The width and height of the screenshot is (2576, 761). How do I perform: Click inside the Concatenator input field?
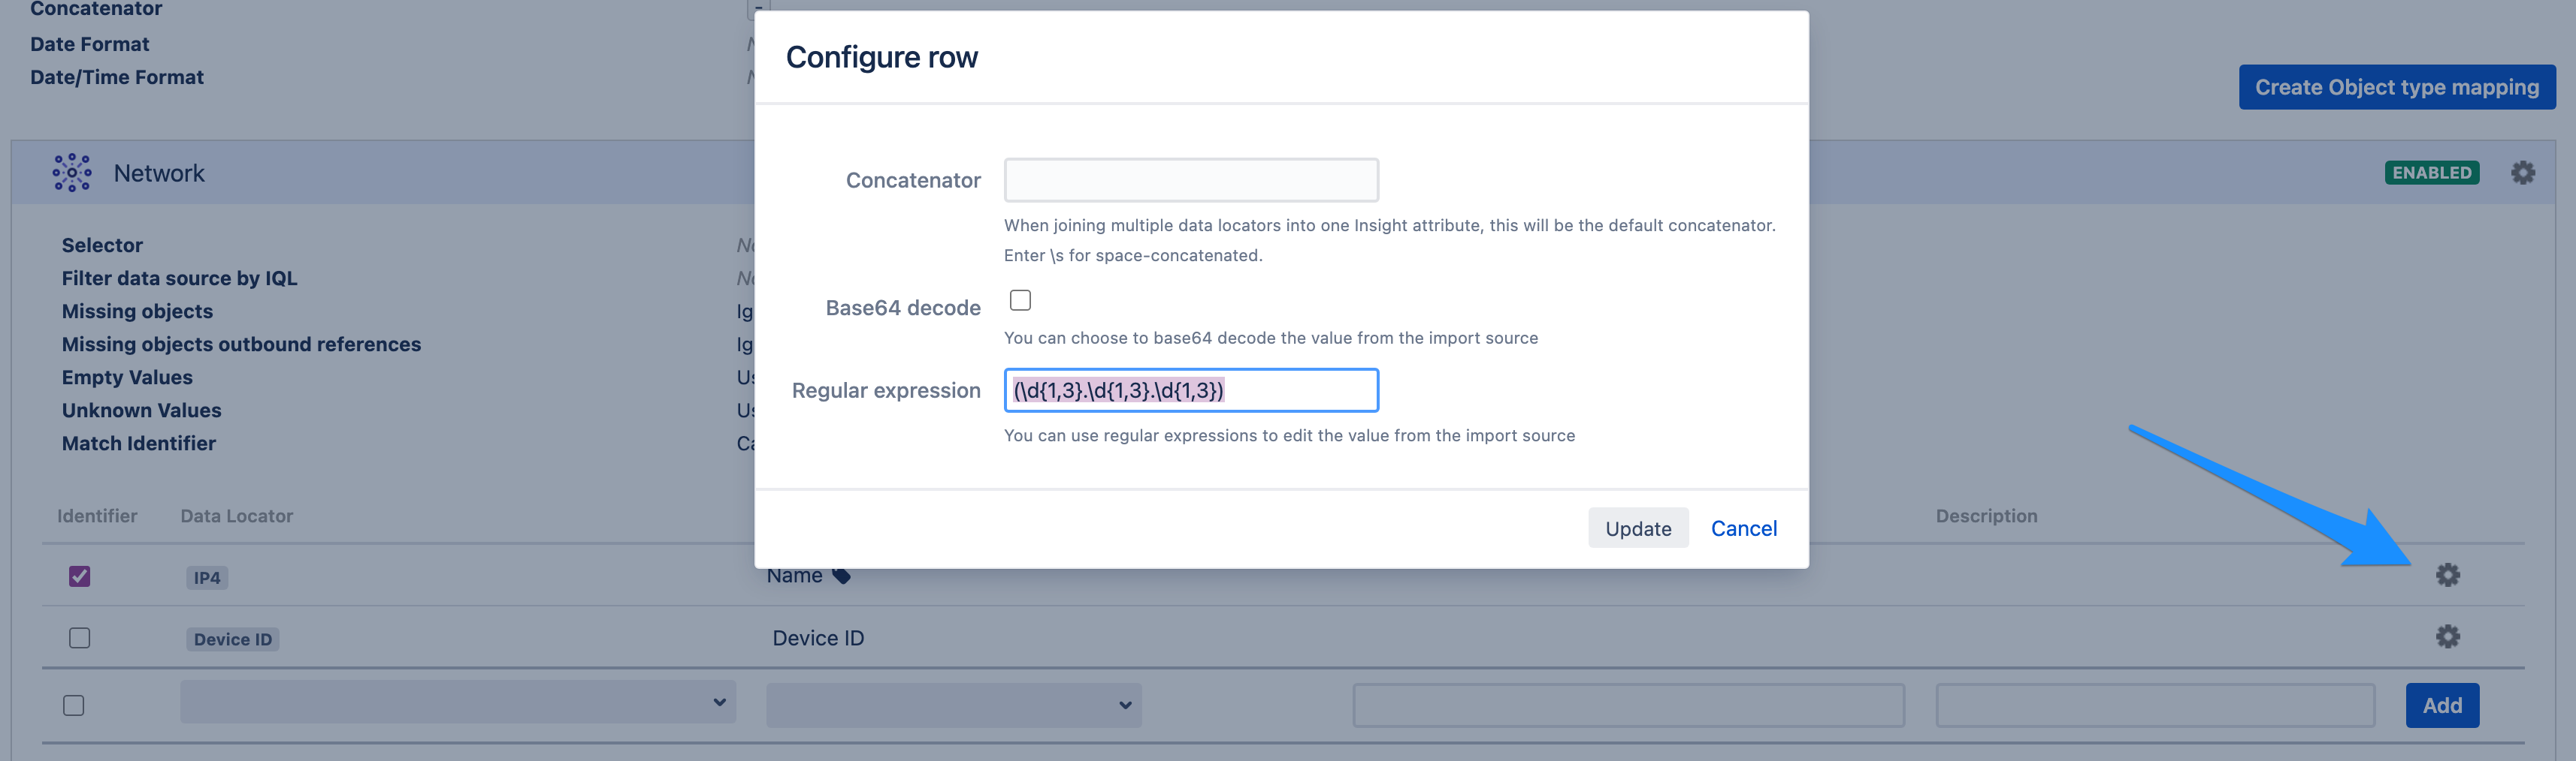click(x=1190, y=180)
